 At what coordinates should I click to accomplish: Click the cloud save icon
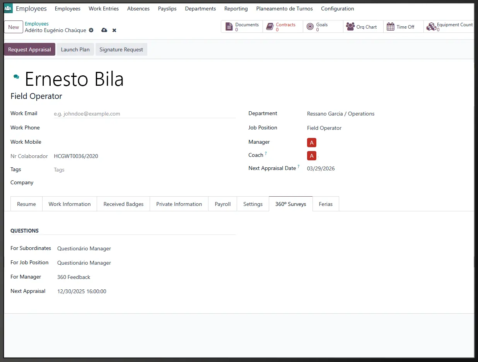point(104,30)
